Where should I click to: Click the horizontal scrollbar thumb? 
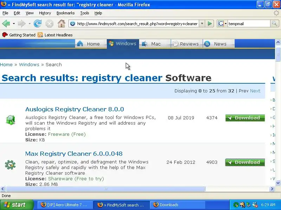coord(106,189)
